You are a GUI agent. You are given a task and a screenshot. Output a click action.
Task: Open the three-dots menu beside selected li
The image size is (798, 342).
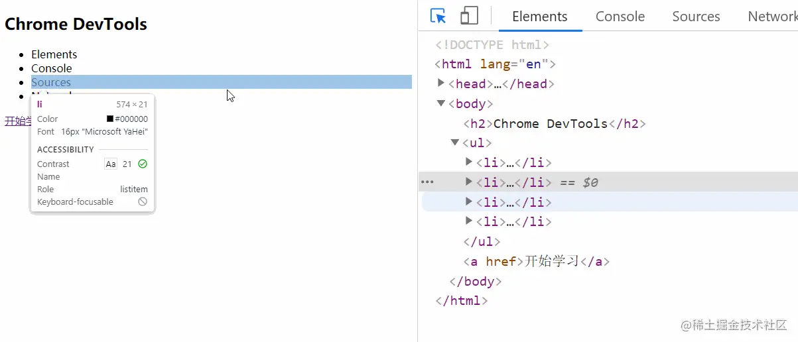coord(427,182)
